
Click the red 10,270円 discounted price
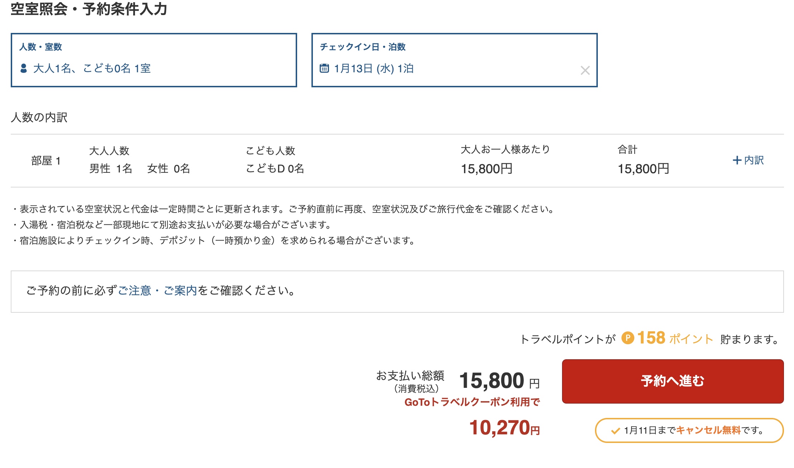[x=504, y=428]
